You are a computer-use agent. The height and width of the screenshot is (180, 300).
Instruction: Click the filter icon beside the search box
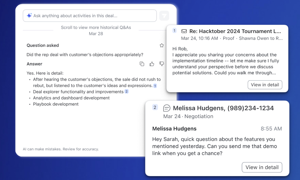164,16
